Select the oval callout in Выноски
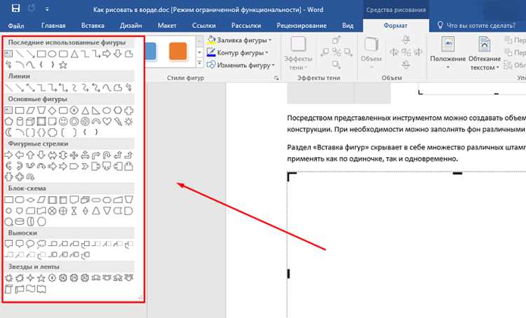The width and height of the screenshot is (526, 318). coord(31,244)
